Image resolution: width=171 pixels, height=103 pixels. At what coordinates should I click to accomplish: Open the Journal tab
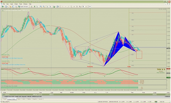40,99
